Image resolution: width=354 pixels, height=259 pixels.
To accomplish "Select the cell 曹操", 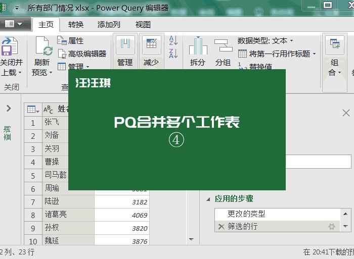I will (x=55, y=162).
